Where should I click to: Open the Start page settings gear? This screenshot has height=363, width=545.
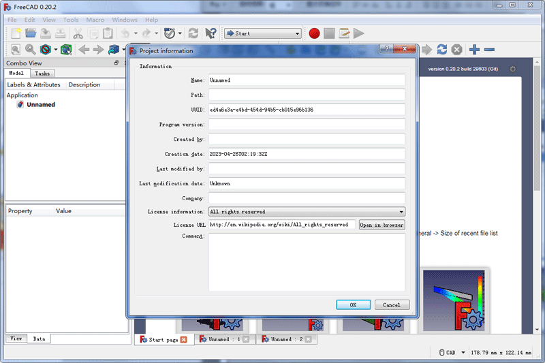click(513, 69)
